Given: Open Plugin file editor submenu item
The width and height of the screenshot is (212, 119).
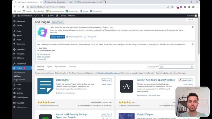Looking at the screenshot, I should point(19,80).
